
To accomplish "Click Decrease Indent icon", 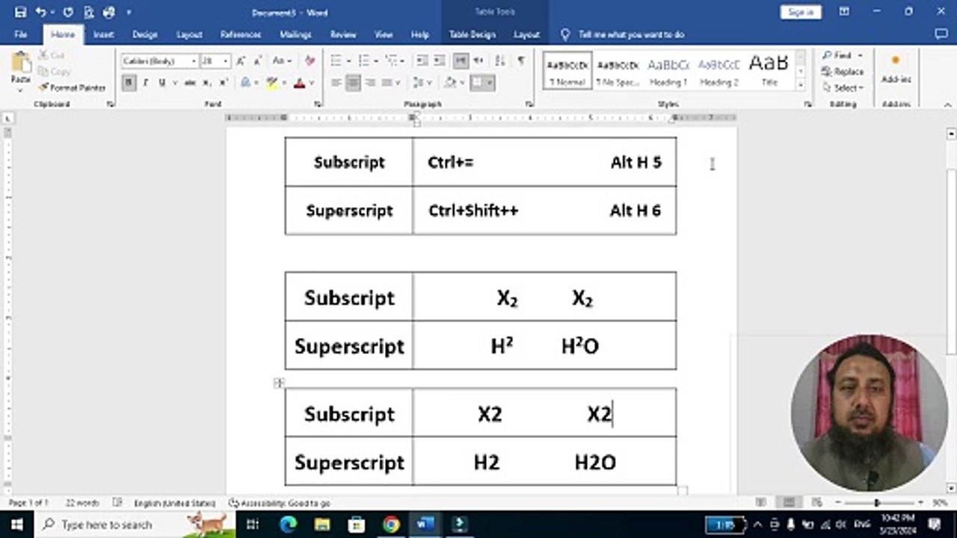I will point(422,61).
